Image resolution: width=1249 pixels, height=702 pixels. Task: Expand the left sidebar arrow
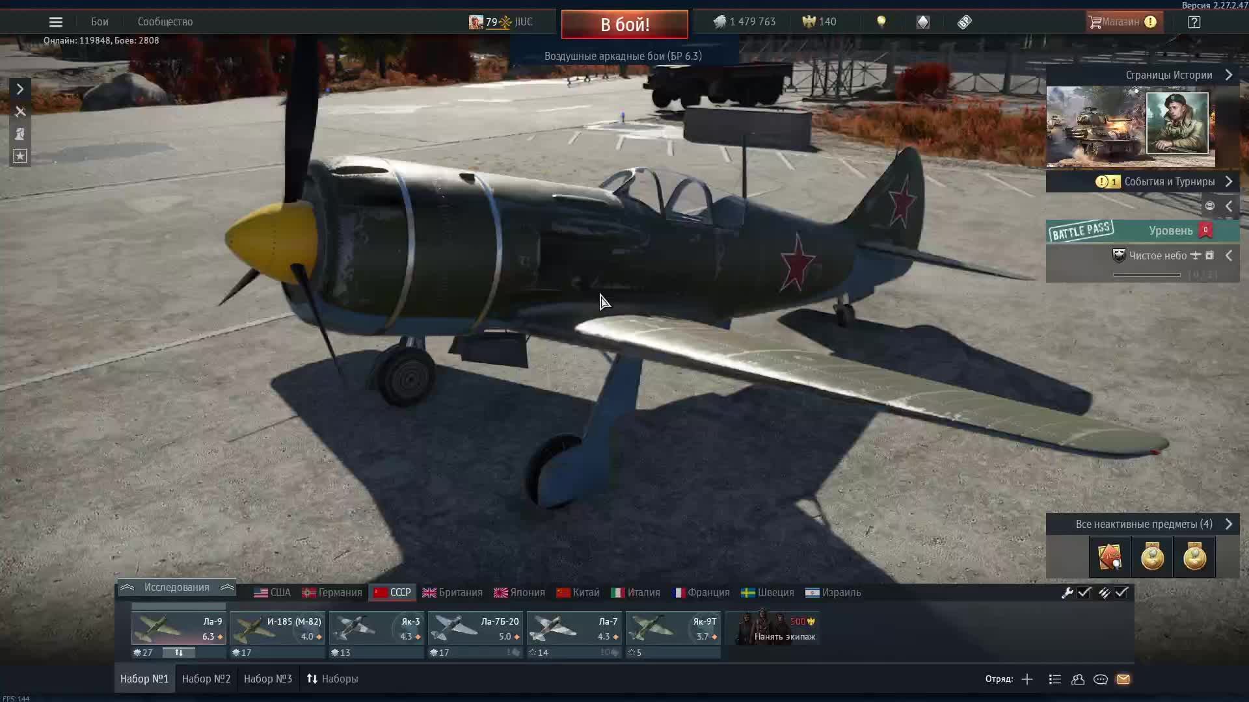click(x=20, y=89)
